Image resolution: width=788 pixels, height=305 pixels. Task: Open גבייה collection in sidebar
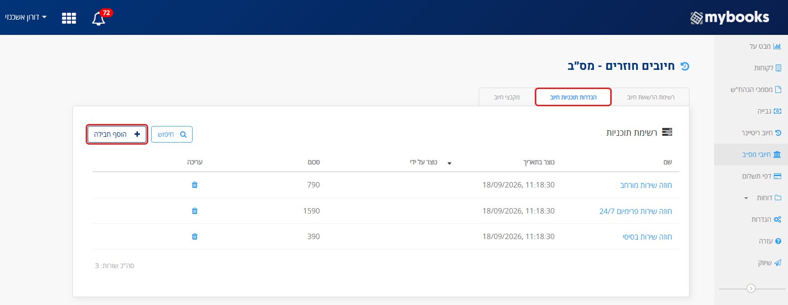pos(769,111)
